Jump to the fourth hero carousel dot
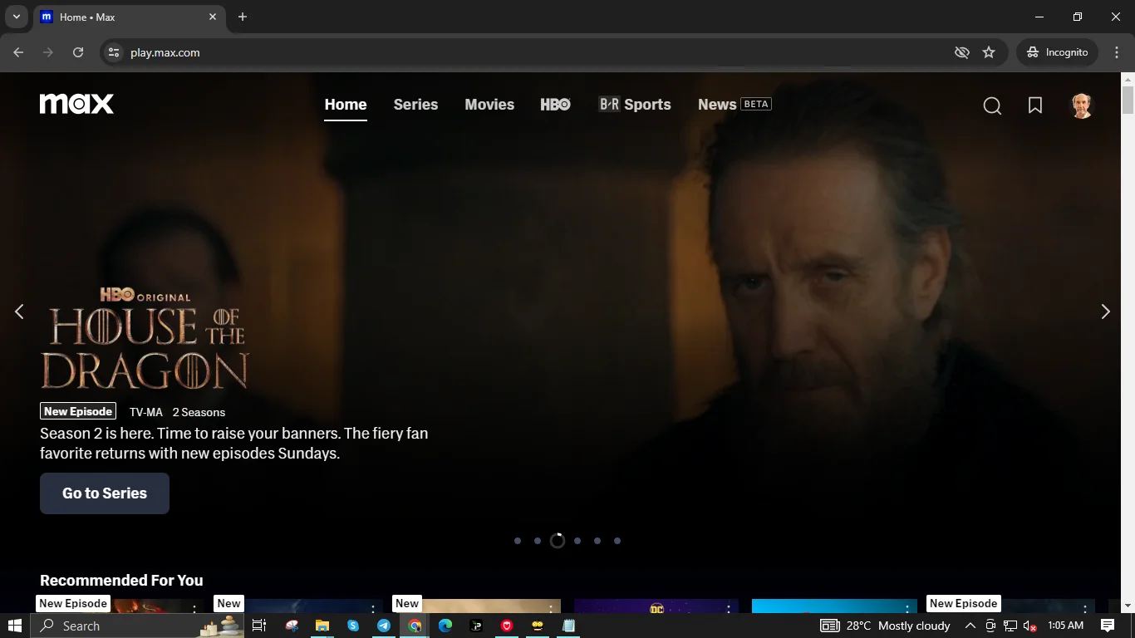This screenshot has width=1135, height=638. coord(577,541)
